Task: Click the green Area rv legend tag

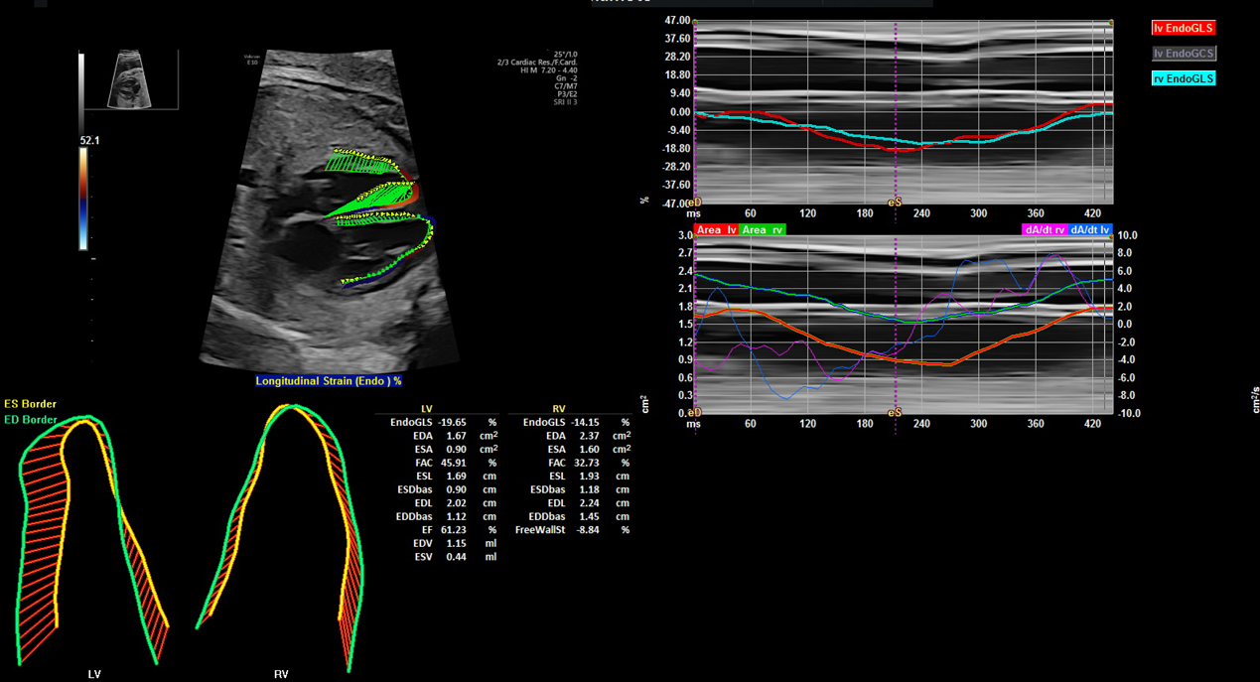Action: (762, 230)
